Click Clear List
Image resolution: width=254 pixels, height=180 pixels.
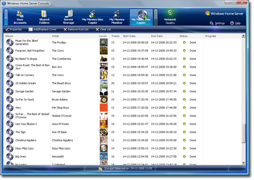click(103, 29)
